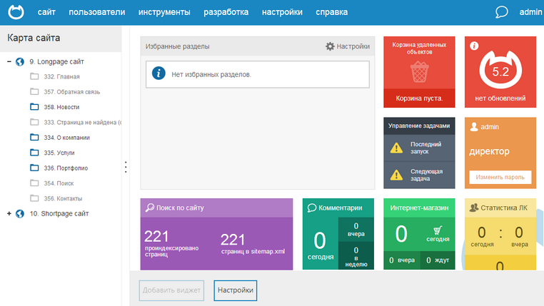The height and width of the screenshot is (306, 544).
Task: Click shopping cart icon in Интернет-магазин widget
Action: point(438,230)
